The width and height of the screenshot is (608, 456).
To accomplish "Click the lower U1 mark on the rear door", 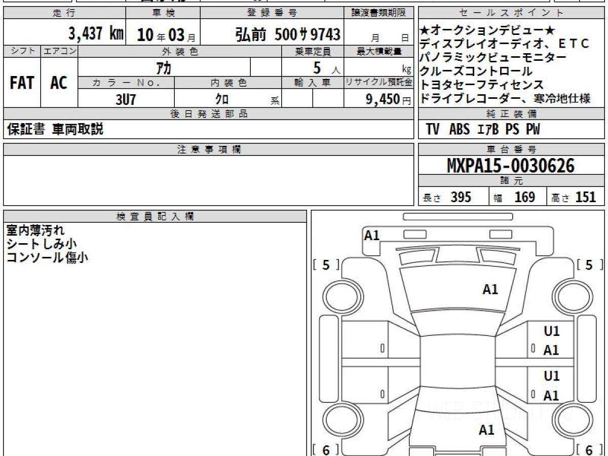I will [x=551, y=376].
